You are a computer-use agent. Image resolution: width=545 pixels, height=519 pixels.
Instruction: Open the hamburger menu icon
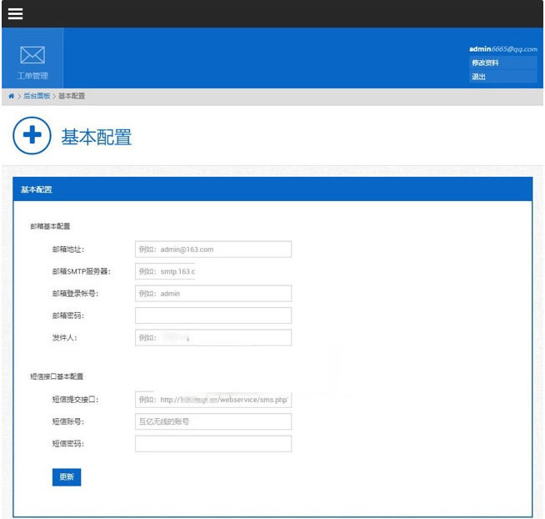tap(15, 13)
